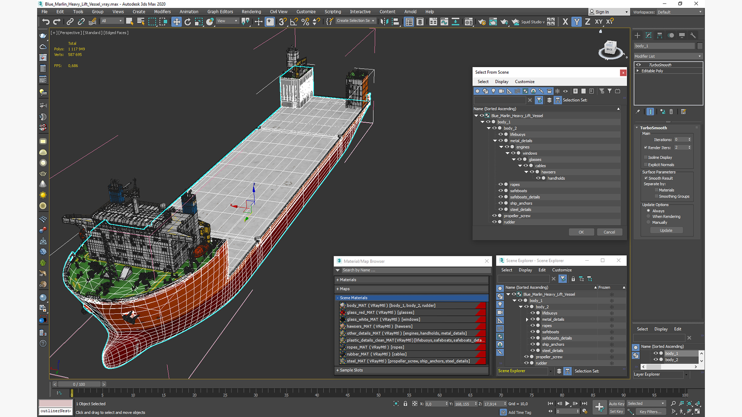This screenshot has width=742, height=417.
Task: Click the Play Animation button
Action: coord(567,403)
